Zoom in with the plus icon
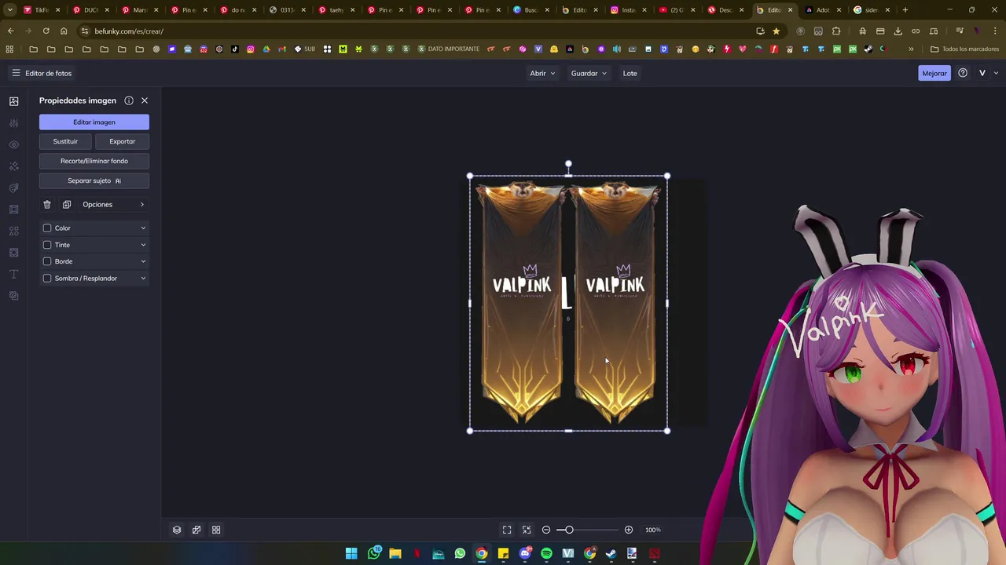 [629, 530]
